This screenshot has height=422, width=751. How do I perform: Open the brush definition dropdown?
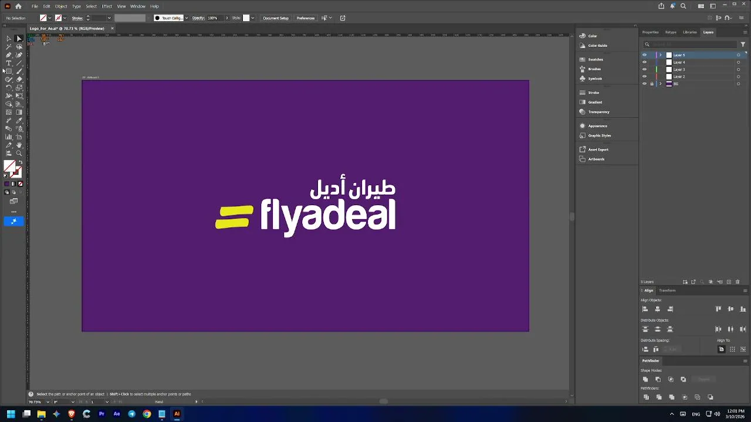(x=187, y=18)
